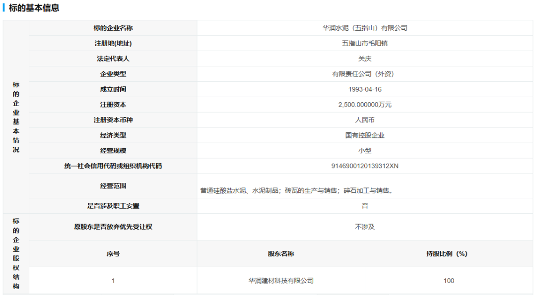The width and height of the screenshot is (536, 295).
Task: Click the vertical 标的企业基本情况 side header
Action: [x=16, y=117]
